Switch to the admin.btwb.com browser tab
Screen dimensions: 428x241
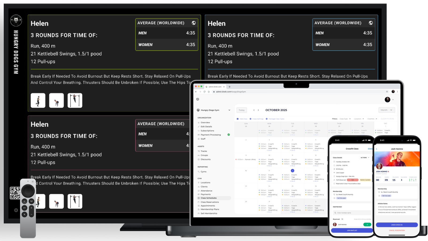215,87
